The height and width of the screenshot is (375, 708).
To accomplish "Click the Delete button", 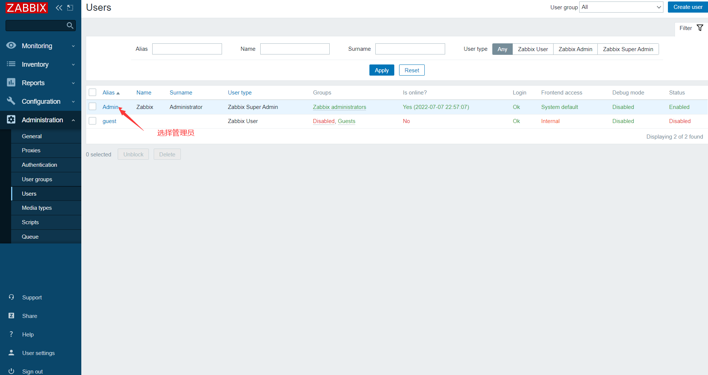I will click(167, 154).
